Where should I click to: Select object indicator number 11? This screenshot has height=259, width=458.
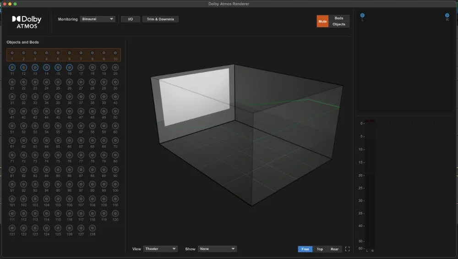click(x=12, y=67)
